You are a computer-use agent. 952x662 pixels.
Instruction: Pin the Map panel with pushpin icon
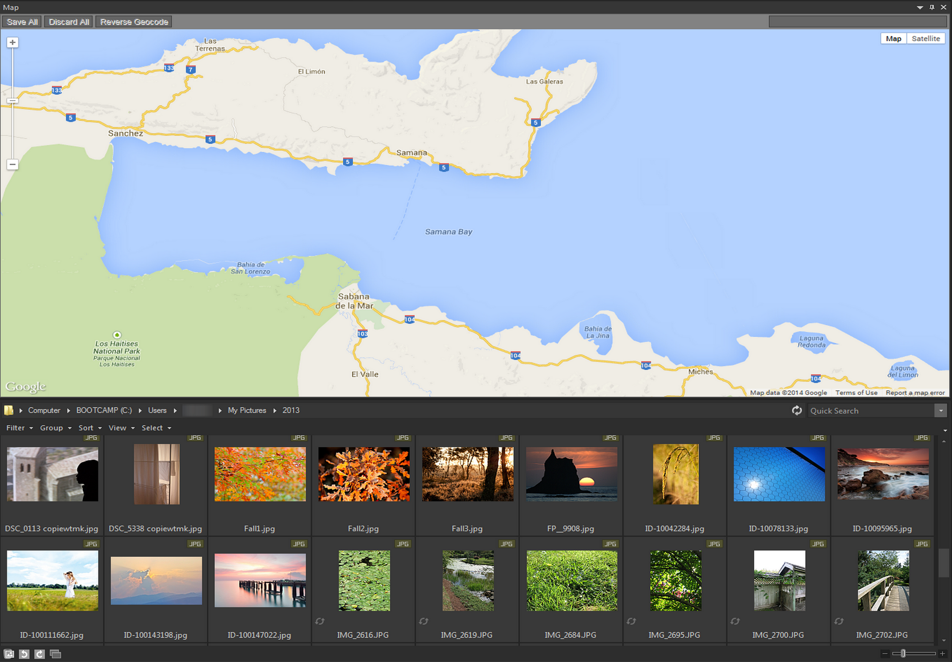click(932, 7)
